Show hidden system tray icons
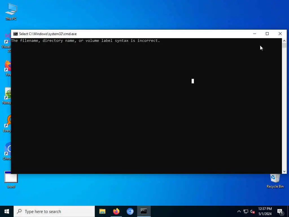 (x=239, y=211)
